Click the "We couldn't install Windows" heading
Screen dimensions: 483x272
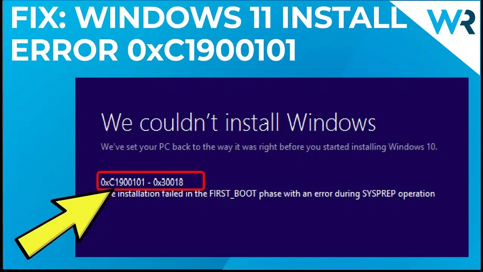click(x=238, y=122)
